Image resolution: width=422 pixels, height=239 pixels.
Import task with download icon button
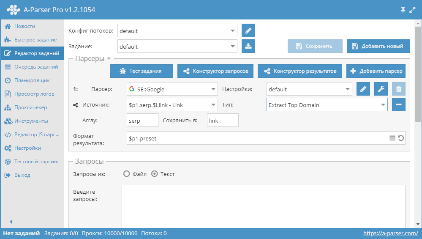click(x=248, y=46)
